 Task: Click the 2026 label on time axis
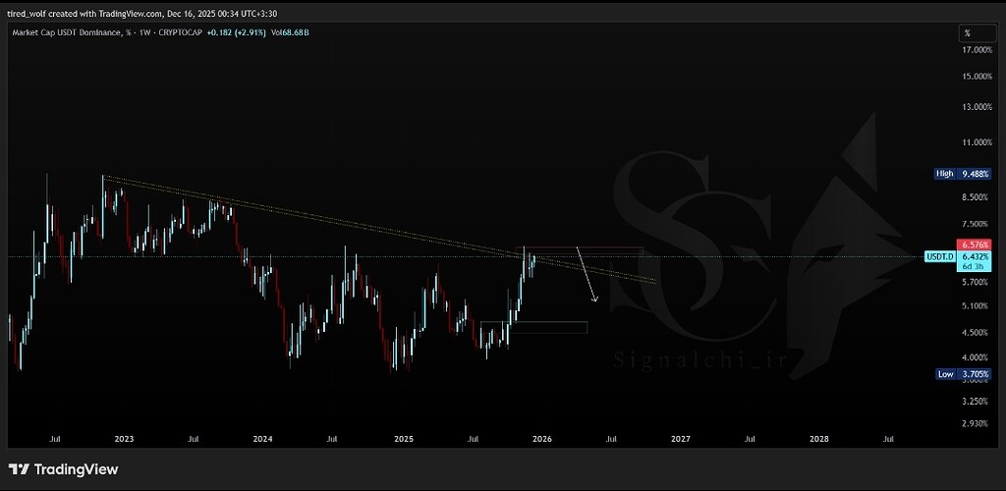(541, 441)
